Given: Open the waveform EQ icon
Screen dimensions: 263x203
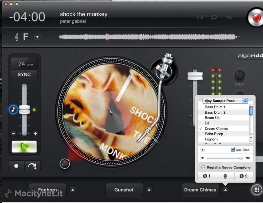Looking at the screenshot, I should click(229, 17).
